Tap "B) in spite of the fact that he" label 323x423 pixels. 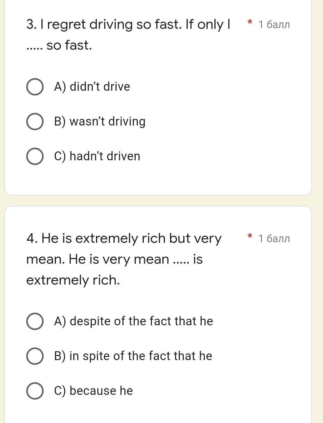[133, 356]
